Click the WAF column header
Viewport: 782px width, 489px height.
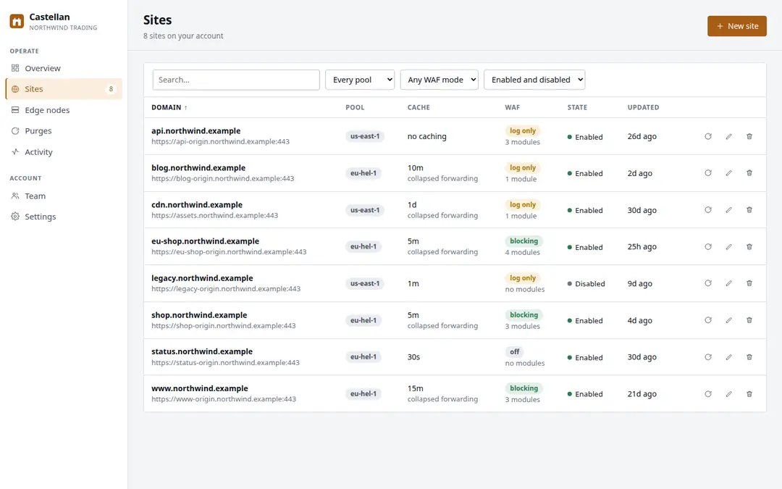(512, 107)
